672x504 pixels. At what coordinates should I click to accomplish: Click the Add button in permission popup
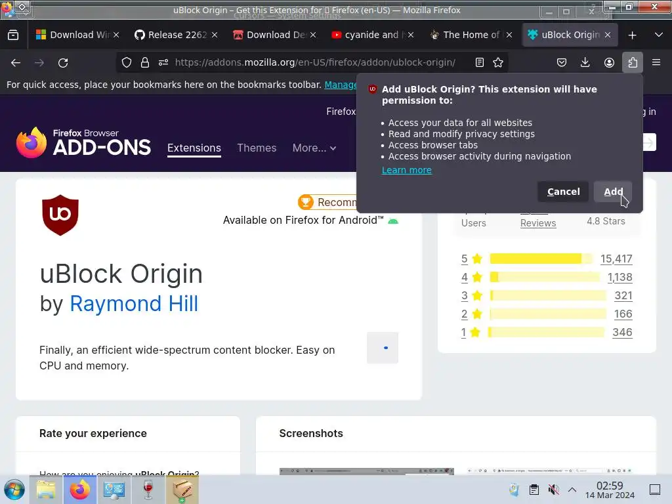[x=612, y=192]
